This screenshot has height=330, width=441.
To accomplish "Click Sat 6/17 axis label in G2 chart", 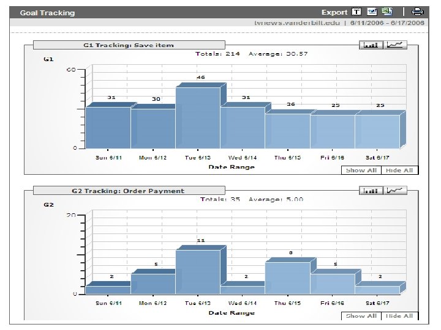I will 377,303.
